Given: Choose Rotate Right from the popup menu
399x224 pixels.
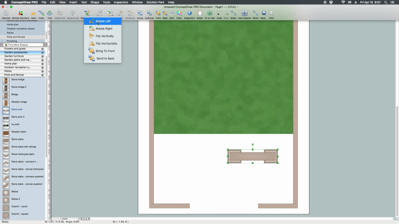Looking at the screenshot, I should pyautogui.click(x=104, y=29).
